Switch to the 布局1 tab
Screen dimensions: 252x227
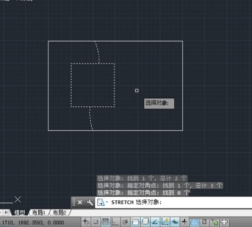click(x=39, y=213)
